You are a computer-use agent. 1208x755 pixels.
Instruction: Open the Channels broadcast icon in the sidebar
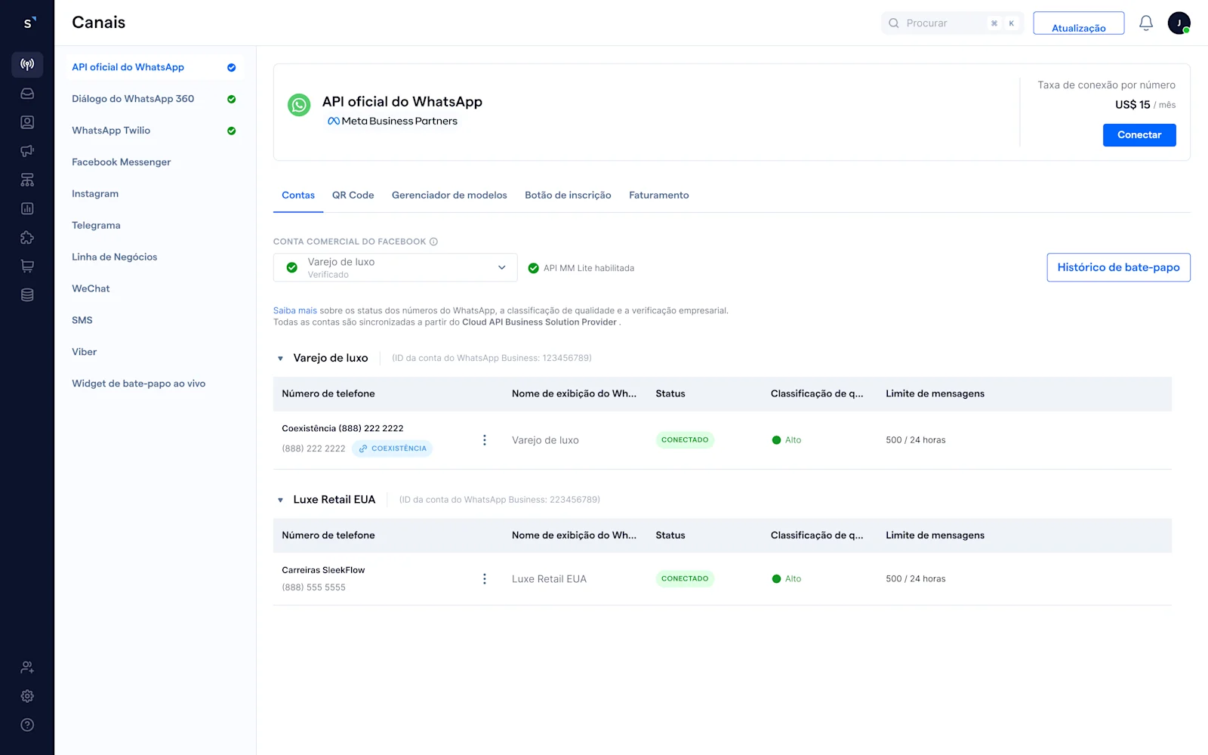pos(27,64)
